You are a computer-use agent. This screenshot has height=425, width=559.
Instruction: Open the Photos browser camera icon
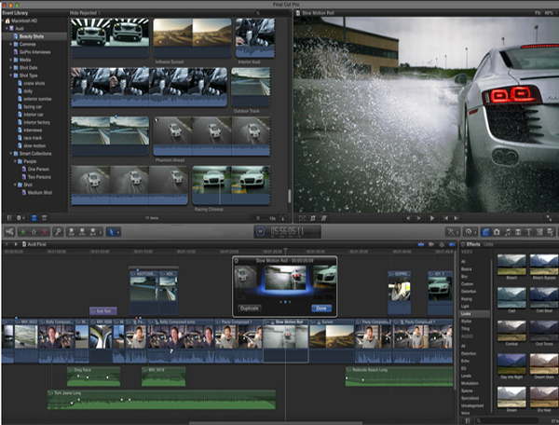coord(497,232)
